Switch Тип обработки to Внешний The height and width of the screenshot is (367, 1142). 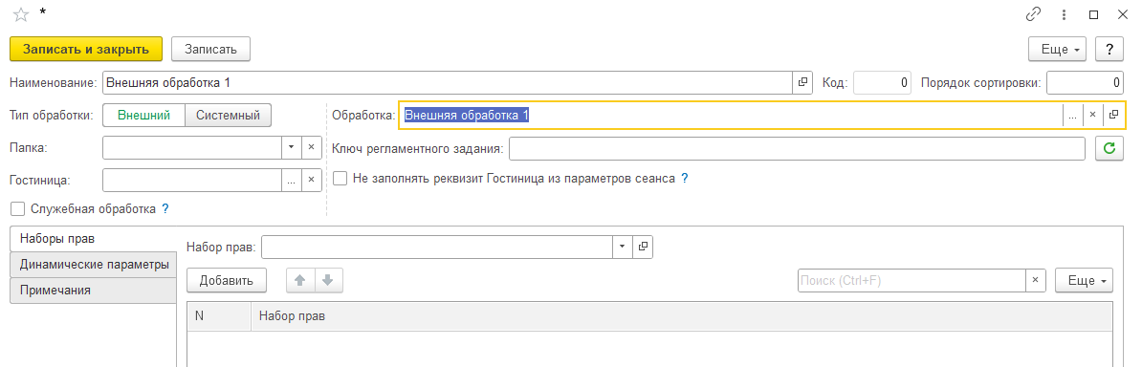(x=144, y=115)
